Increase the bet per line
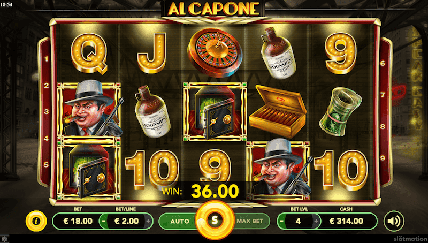 point(148,221)
